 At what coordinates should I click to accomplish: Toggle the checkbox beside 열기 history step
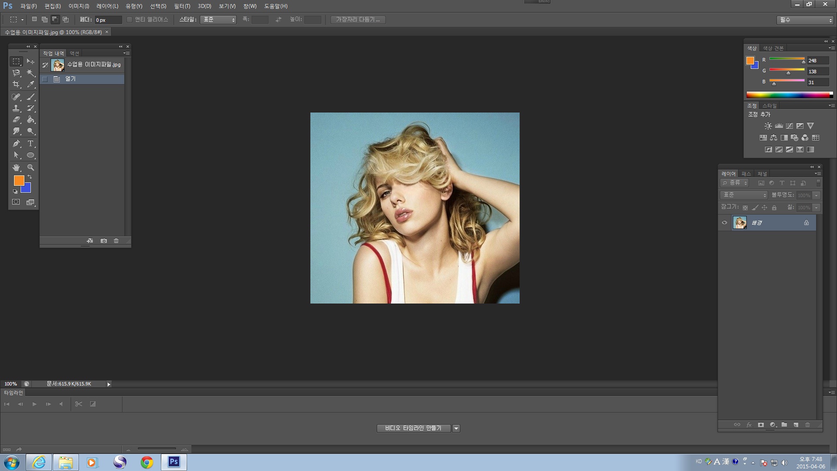[x=45, y=79]
